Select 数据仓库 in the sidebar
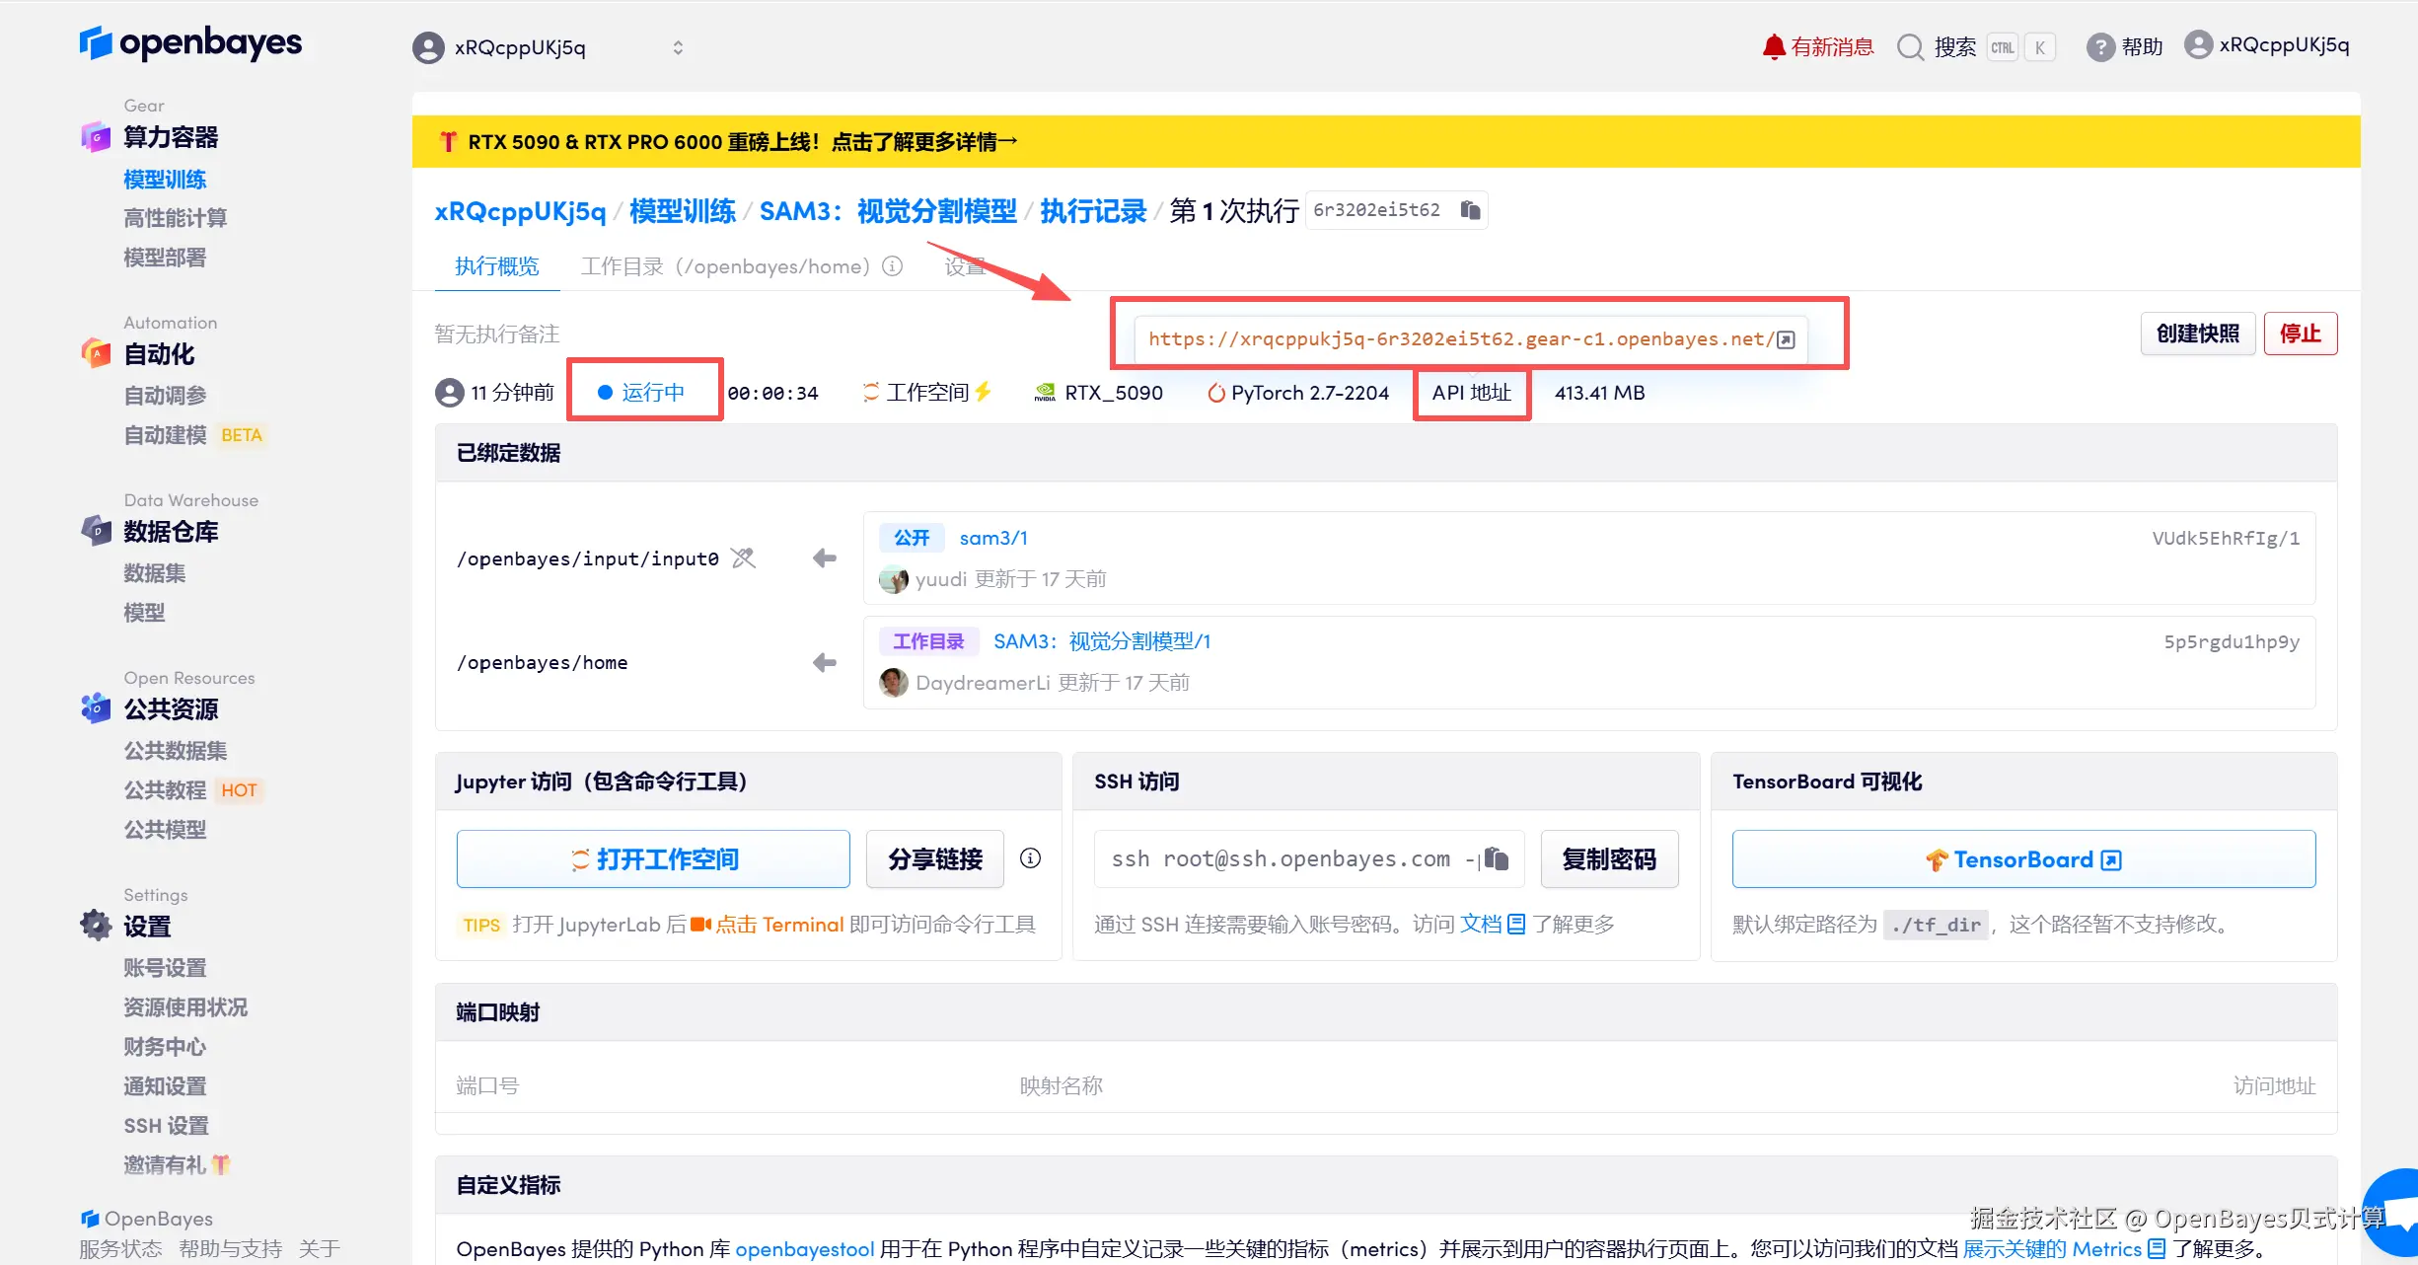This screenshot has height=1265, width=2418. point(171,532)
